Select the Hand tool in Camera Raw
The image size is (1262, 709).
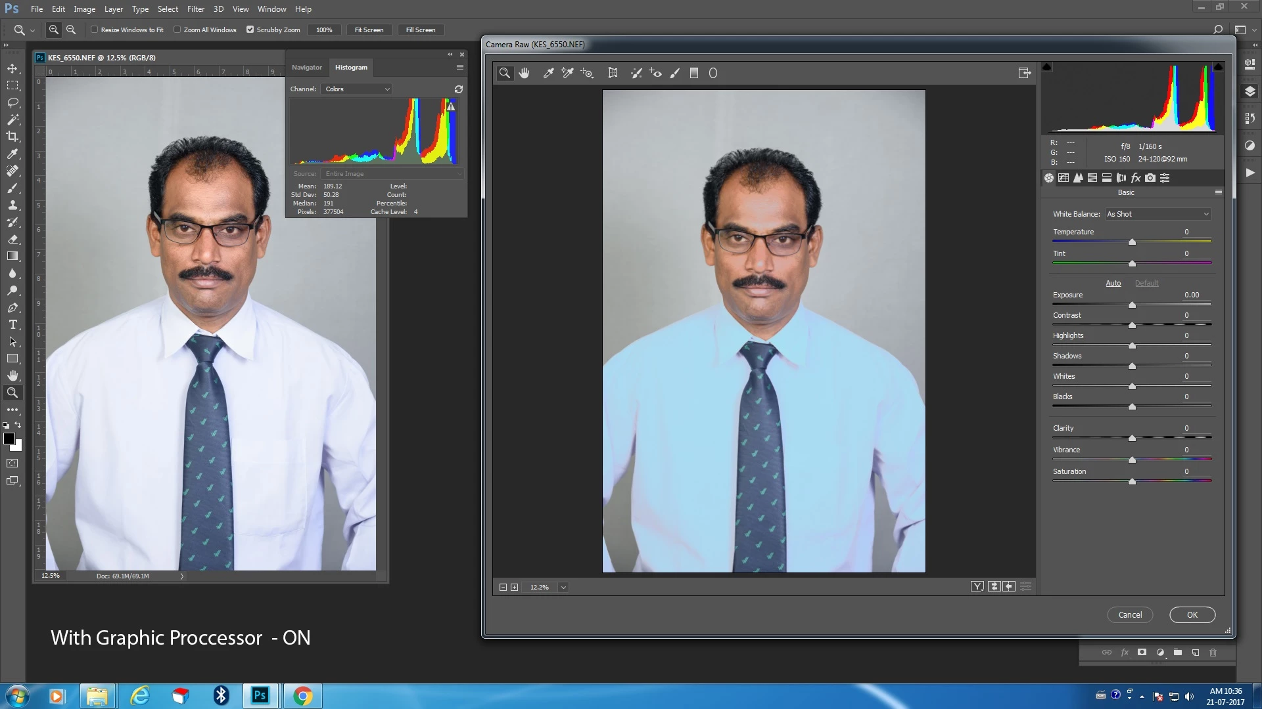click(x=524, y=73)
